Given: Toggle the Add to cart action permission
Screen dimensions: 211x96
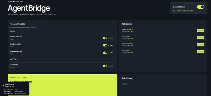Looking at the screenshot, I should 105,66.
